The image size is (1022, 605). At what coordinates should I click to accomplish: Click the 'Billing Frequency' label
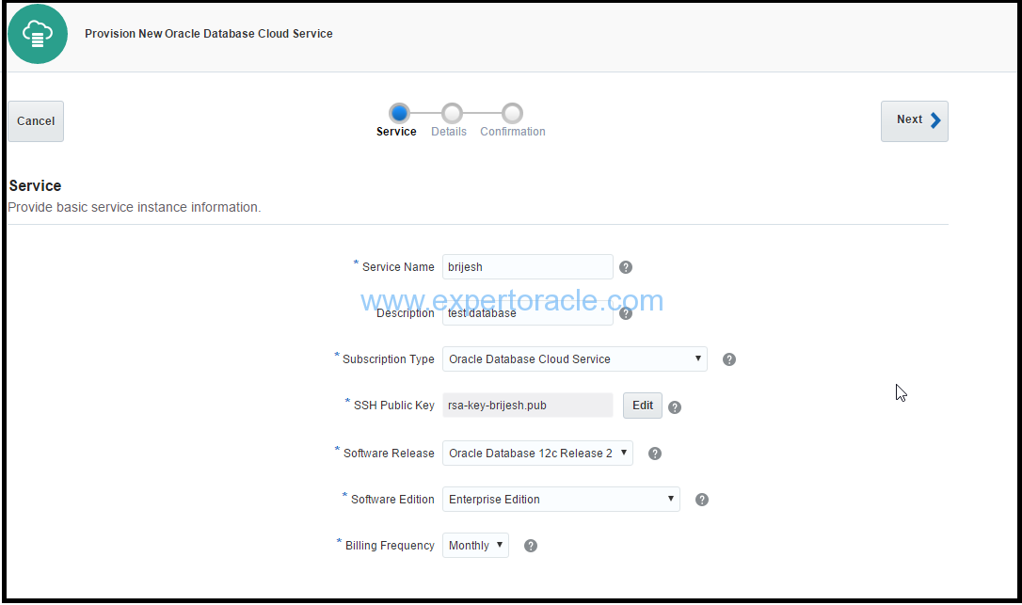(390, 546)
